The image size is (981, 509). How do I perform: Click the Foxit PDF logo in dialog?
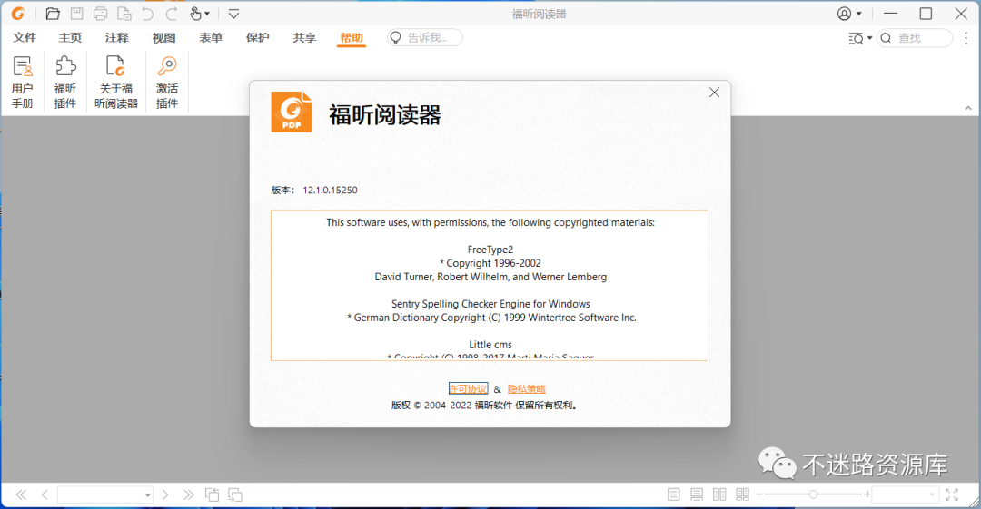[x=292, y=112]
